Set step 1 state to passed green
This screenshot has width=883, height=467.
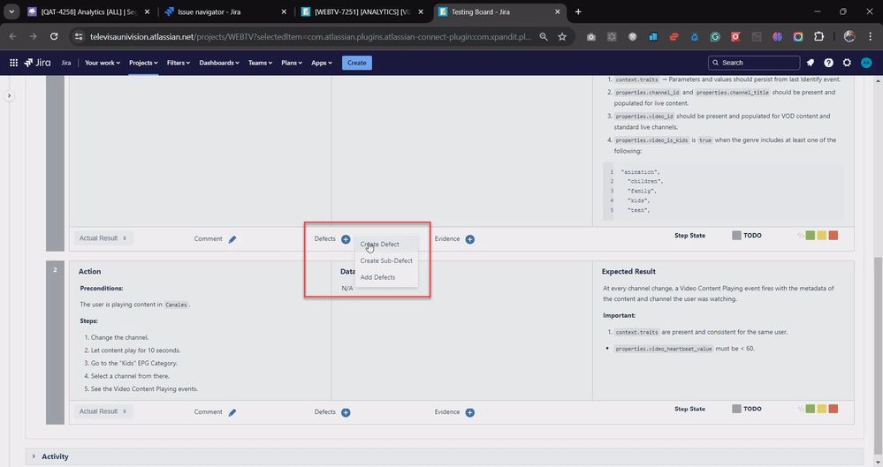[810, 235]
